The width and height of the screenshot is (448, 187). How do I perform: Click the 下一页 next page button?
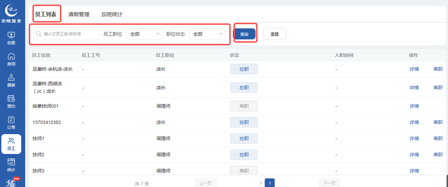tap(329, 183)
